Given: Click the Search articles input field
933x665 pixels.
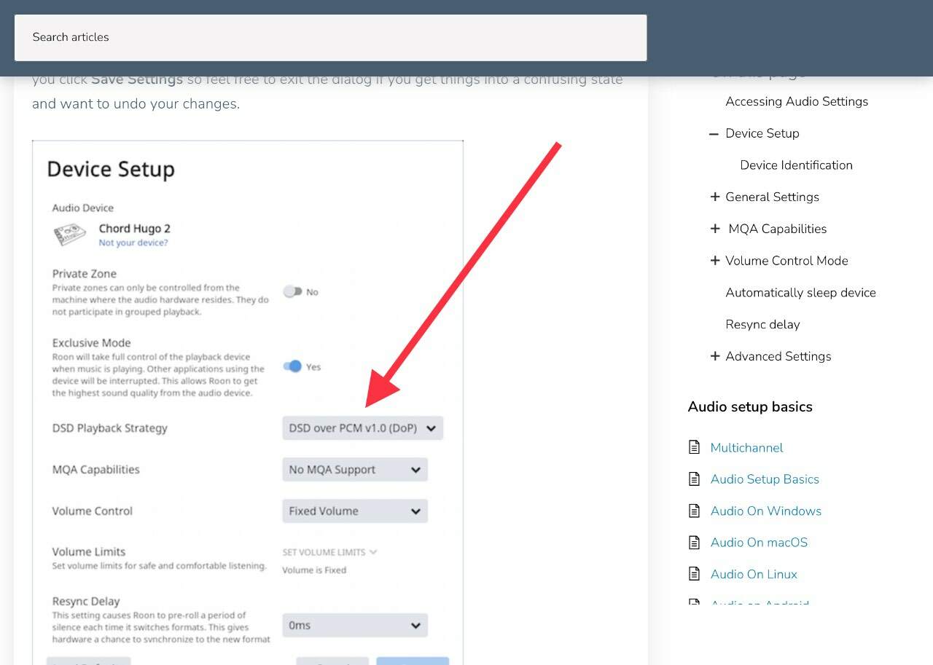Looking at the screenshot, I should [330, 37].
